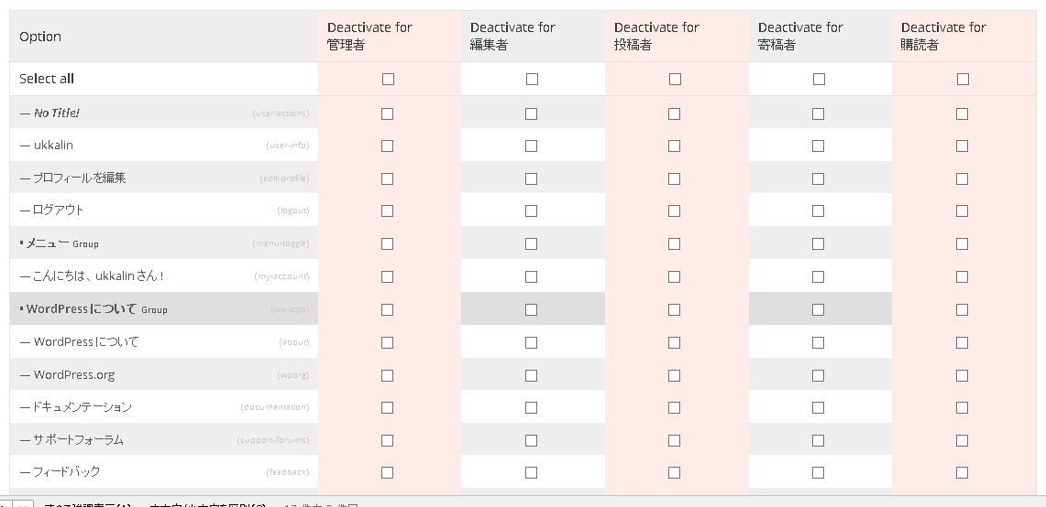Click the メニュー Group row label
This screenshot has width=1046, height=507.
[61, 243]
